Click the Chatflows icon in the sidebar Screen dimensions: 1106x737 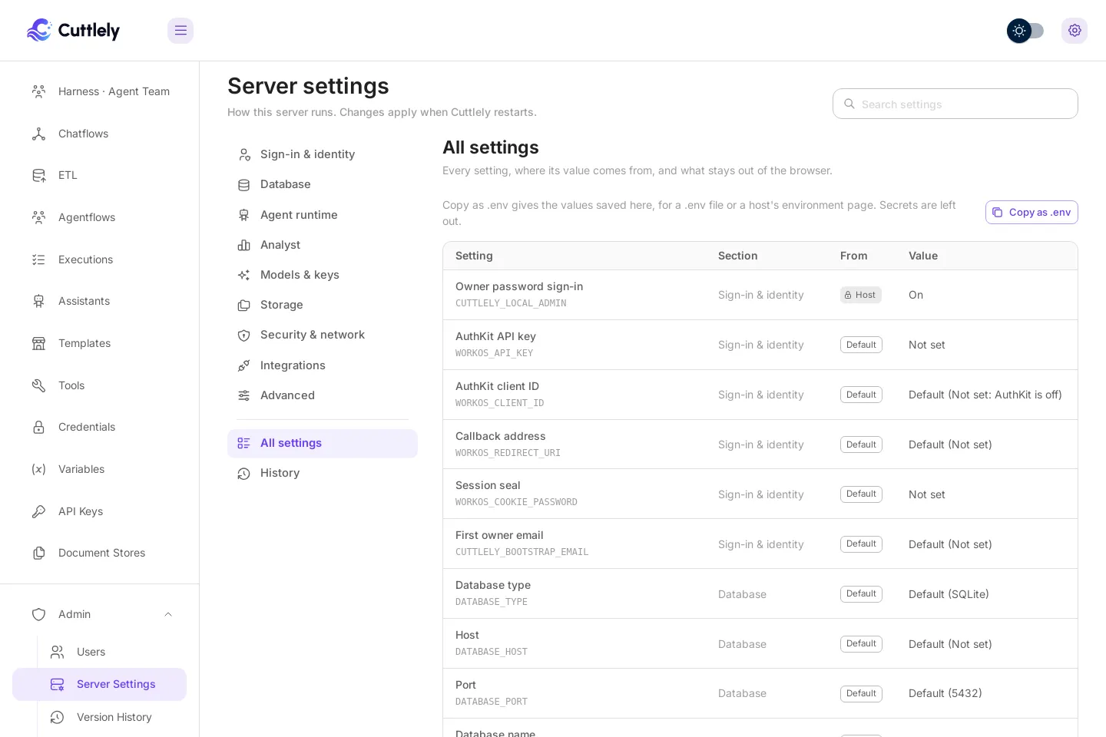pyautogui.click(x=38, y=134)
